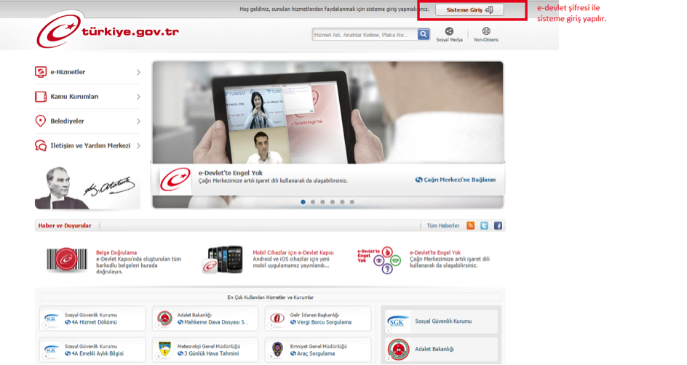Viewport: 687px width, 365px height.
Task: Open Sosyal Güvenlik Kurumu institution card
Action: point(441,321)
